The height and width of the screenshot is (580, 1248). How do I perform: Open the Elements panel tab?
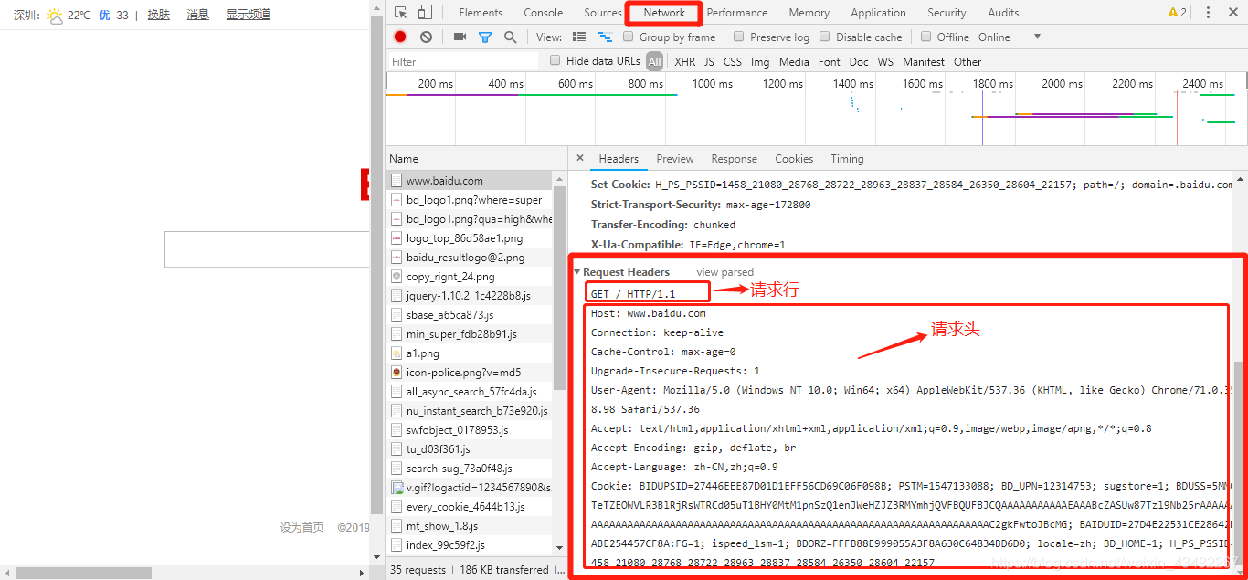click(x=481, y=13)
